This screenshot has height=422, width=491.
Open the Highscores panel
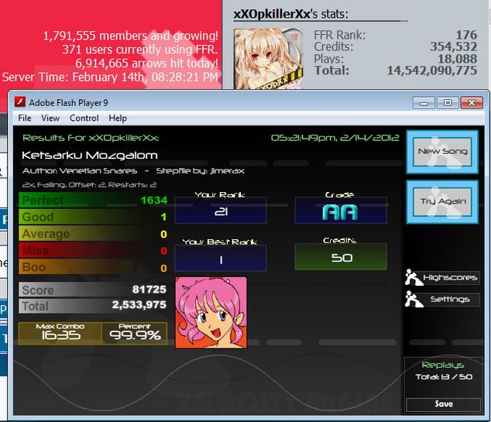click(x=450, y=278)
